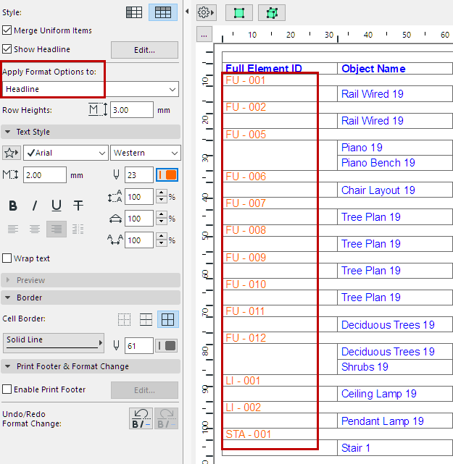The width and height of the screenshot is (453, 464).
Task: Click the Row Heights value field
Action: click(132, 110)
